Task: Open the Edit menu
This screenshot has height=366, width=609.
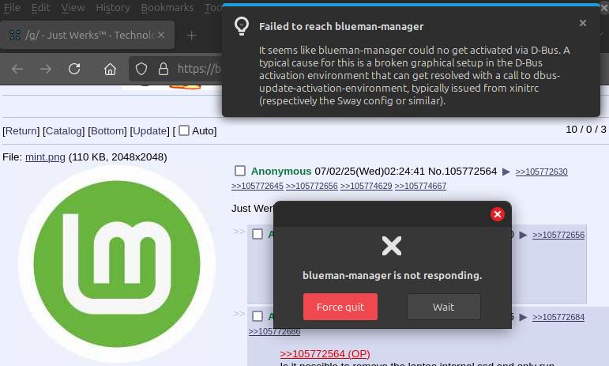Action: 40,7
